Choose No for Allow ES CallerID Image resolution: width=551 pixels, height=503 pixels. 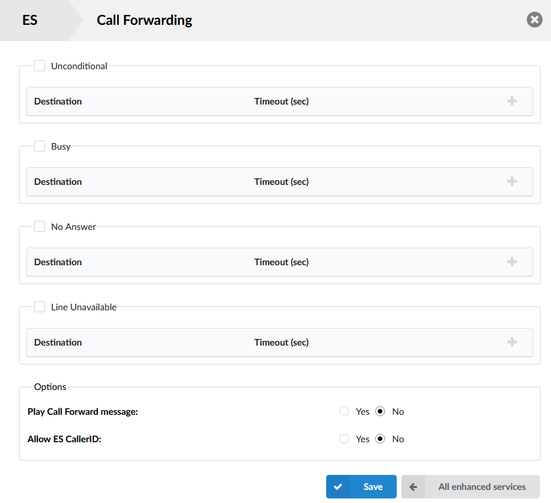click(380, 439)
